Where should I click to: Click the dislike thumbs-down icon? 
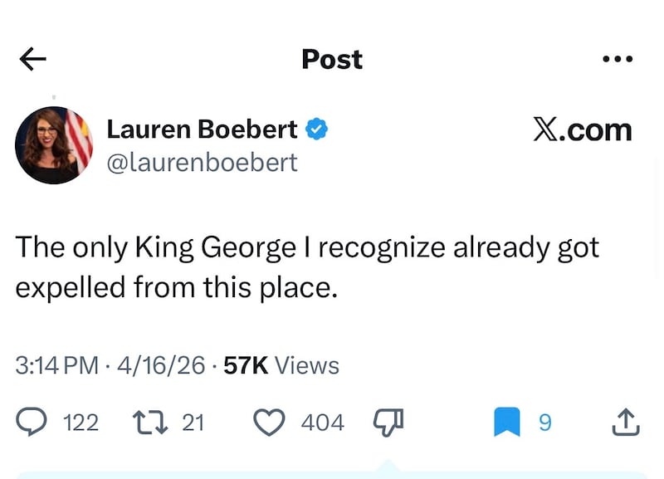pyautogui.click(x=388, y=419)
